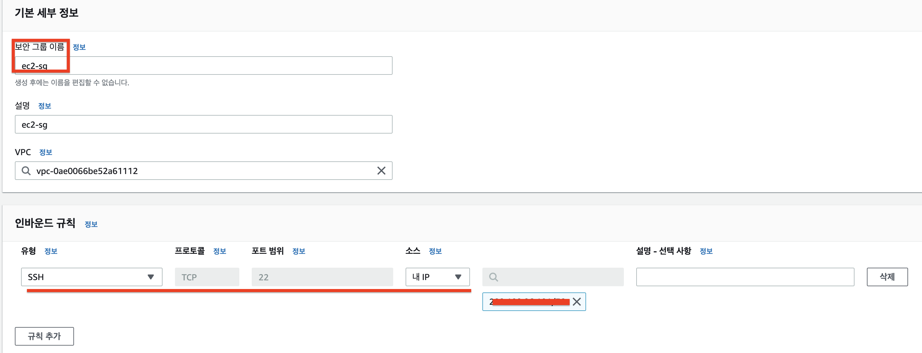This screenshot has width=922, height=353.
Task: Clear the VPC field with X icon
Action: tap(381, 171)
